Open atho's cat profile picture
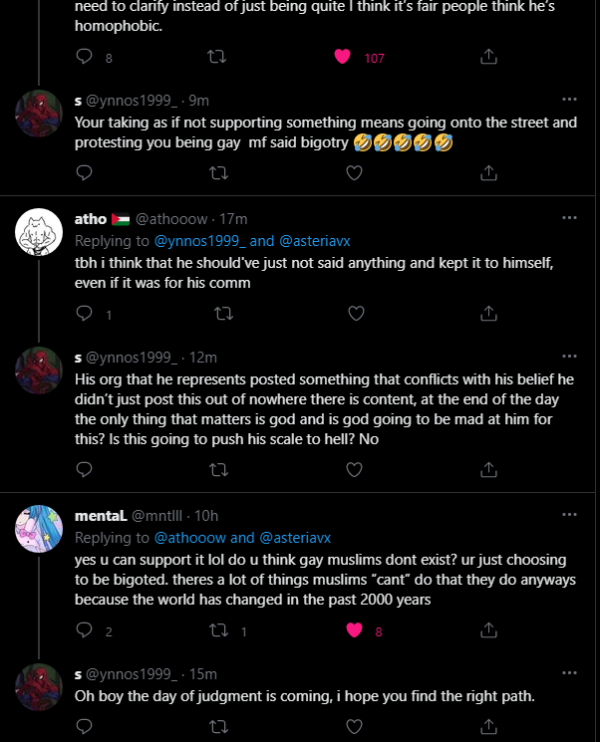 39,234
